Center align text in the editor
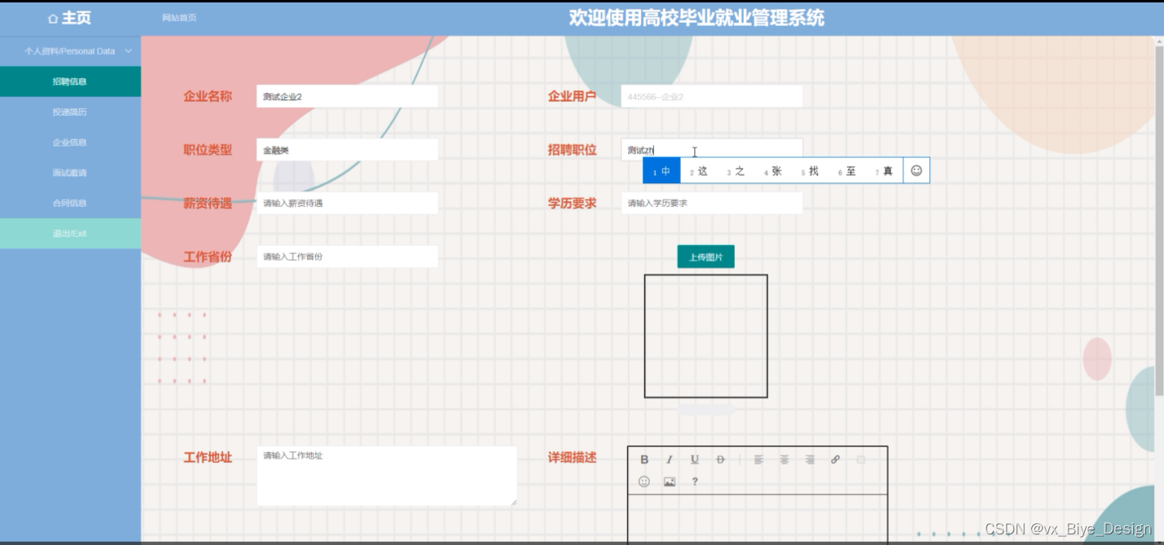The height and width of the screenshot is (545, 1164). click(784, 459)
